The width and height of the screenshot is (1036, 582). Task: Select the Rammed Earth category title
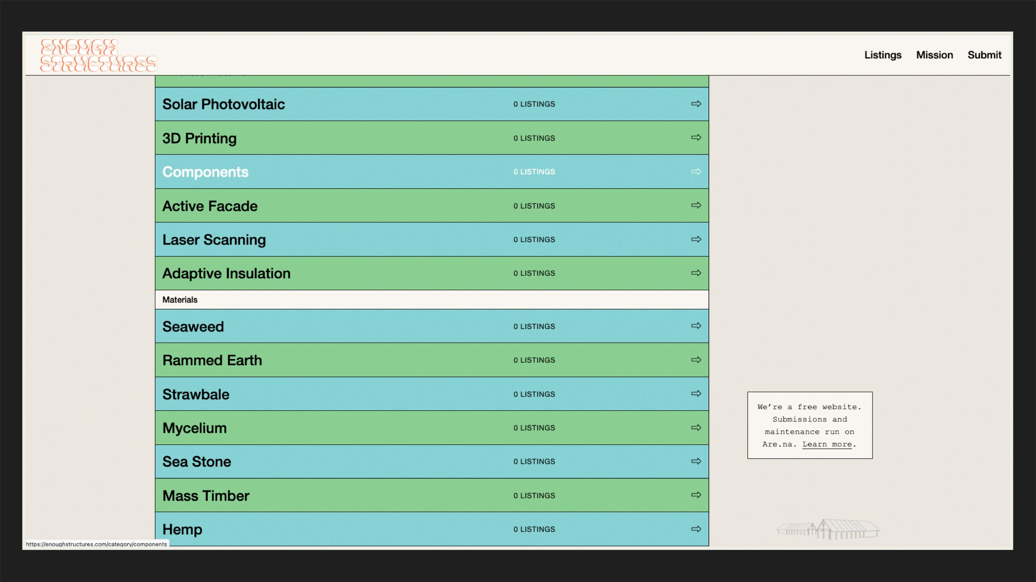click(x=212, y=360)
